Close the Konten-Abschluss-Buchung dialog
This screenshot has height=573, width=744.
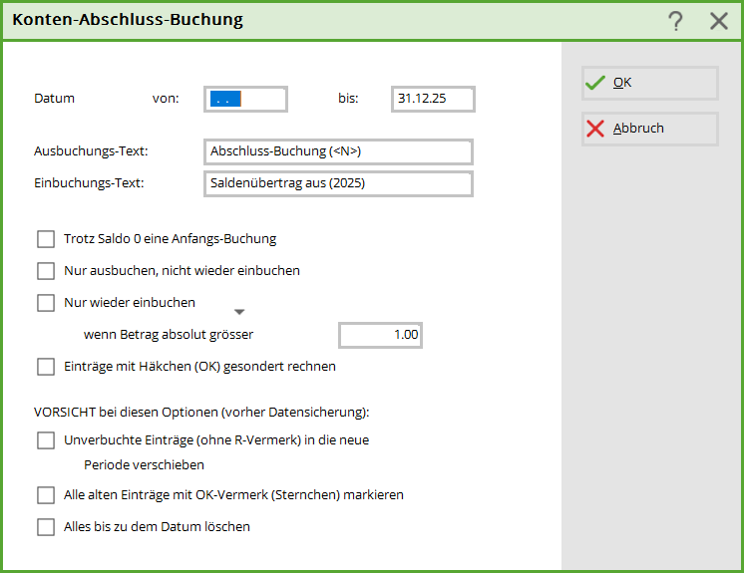(x=719, y=21)
